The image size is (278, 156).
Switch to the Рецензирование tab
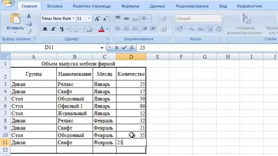(x=192, y=6)
